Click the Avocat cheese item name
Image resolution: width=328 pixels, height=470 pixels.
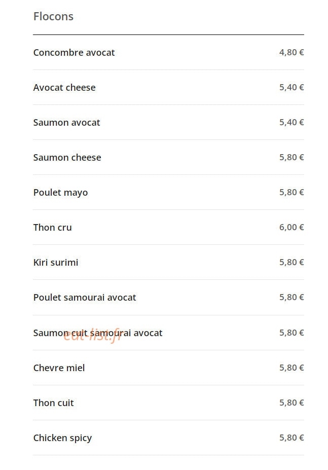pyautogui.click(x=64, y=88)
